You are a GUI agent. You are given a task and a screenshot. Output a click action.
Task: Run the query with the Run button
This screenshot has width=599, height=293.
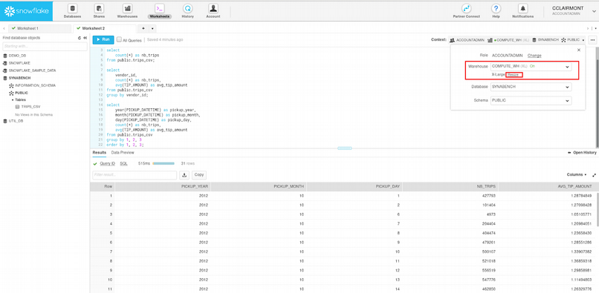(x=103, y=39)
